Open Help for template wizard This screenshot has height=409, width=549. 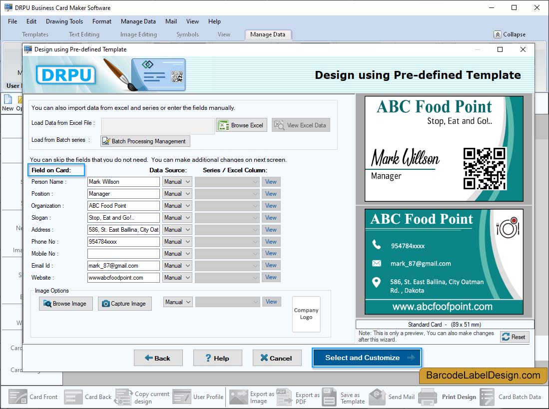tap(217, 358)
